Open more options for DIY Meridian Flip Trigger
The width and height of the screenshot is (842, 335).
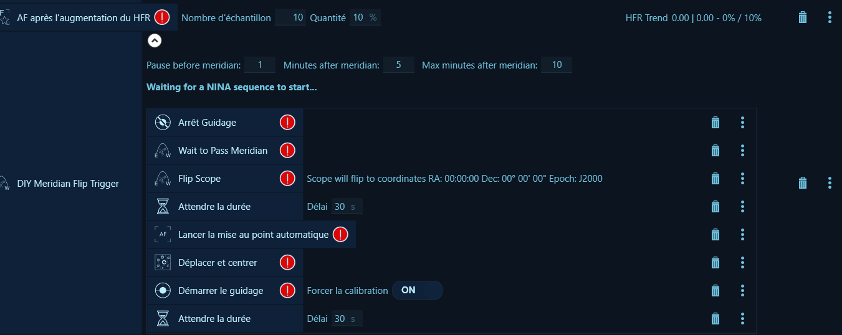tap(830, 183)
